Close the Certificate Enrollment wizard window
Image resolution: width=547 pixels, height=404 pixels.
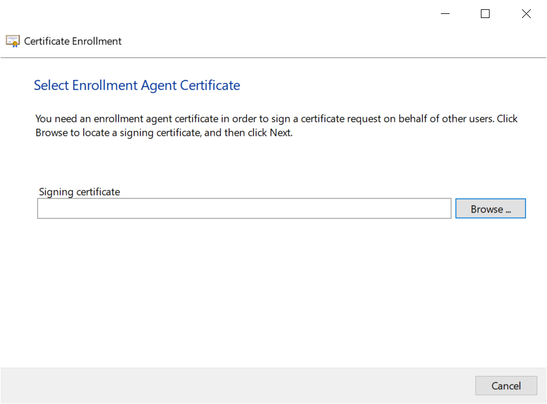pos(526,14)
